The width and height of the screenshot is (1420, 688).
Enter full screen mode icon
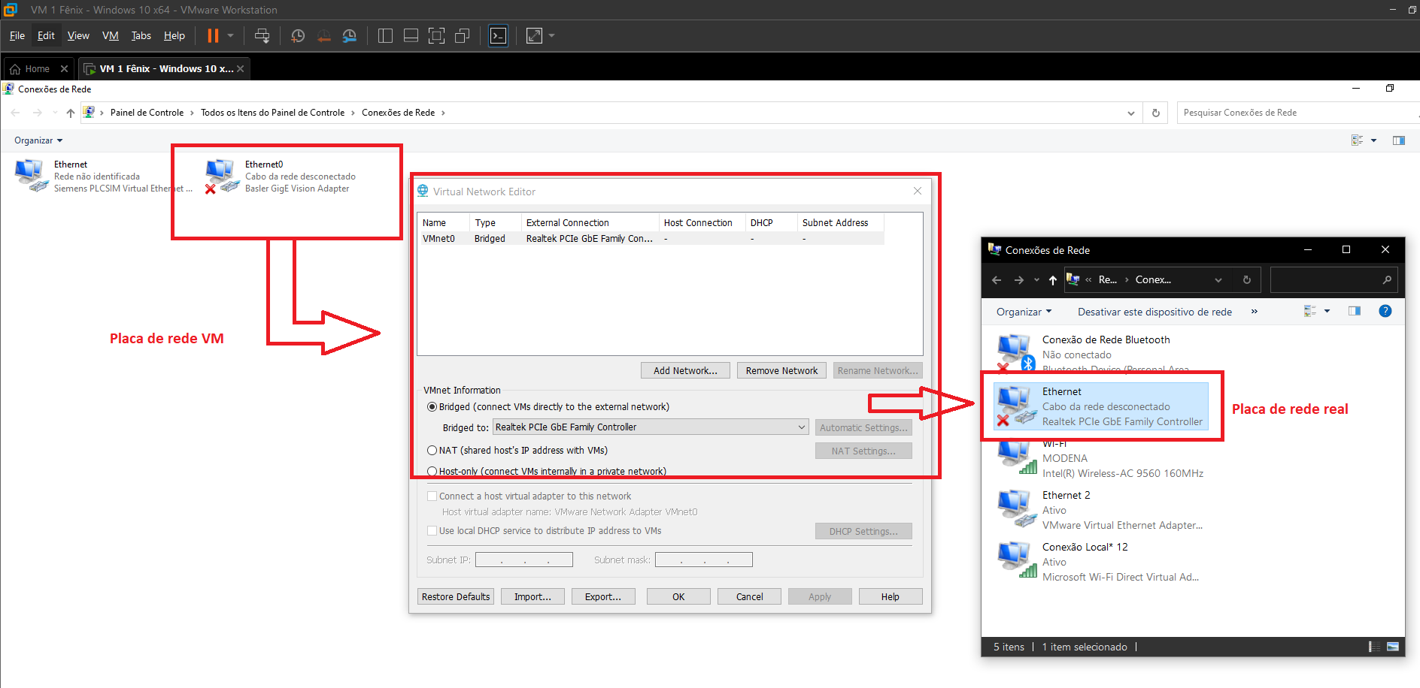pyautogui.click(x=436, y=35)
